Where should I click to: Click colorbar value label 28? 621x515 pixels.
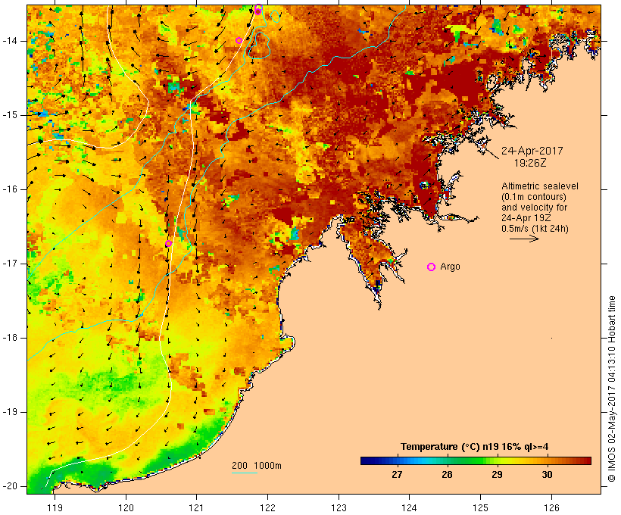(x=447, y=474)
